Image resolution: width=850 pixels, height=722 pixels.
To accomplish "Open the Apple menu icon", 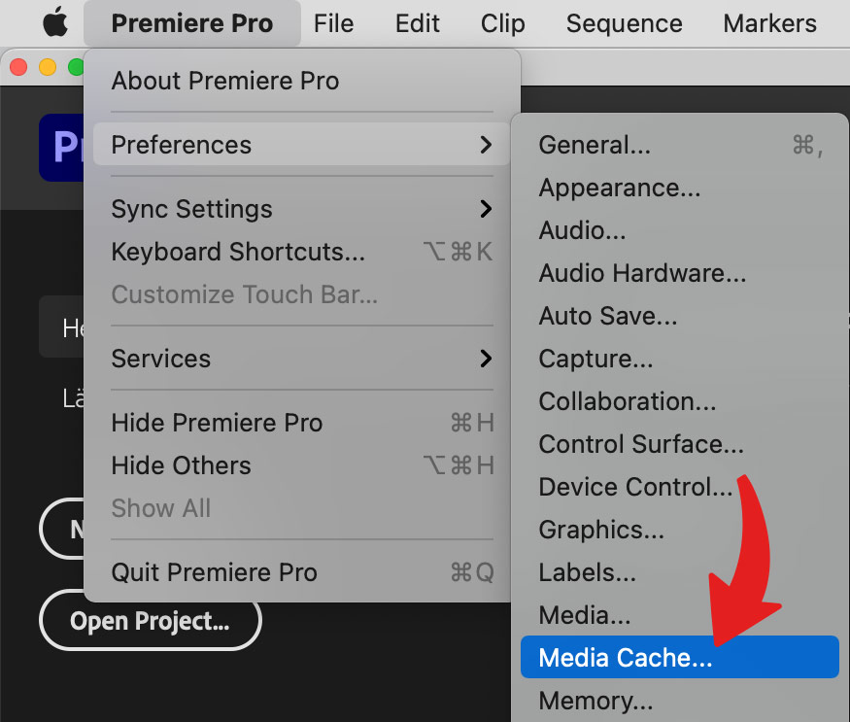I will 55,22.
